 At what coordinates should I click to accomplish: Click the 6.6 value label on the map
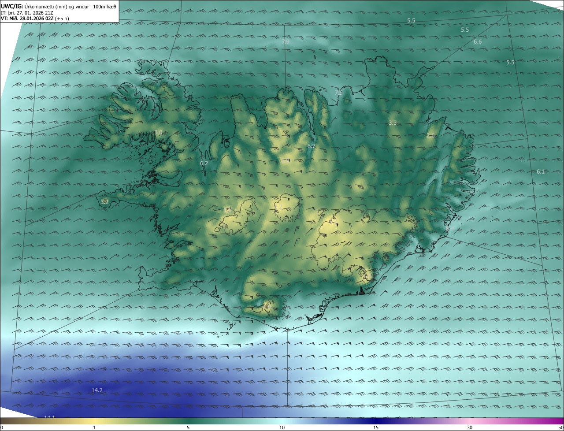tap(478, 41)
